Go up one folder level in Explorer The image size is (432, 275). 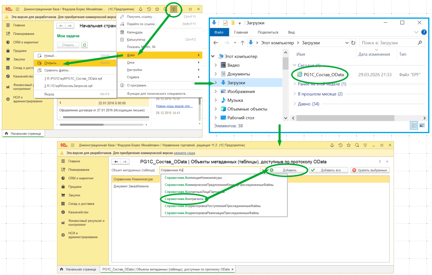point(242,43)
